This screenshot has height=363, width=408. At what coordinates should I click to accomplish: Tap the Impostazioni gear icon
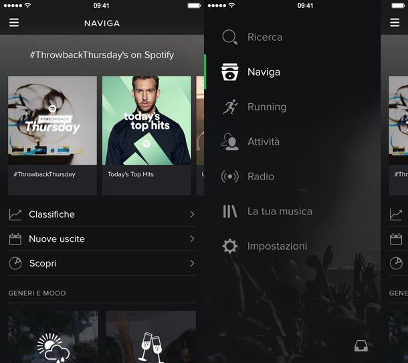(x=230, y=246)
